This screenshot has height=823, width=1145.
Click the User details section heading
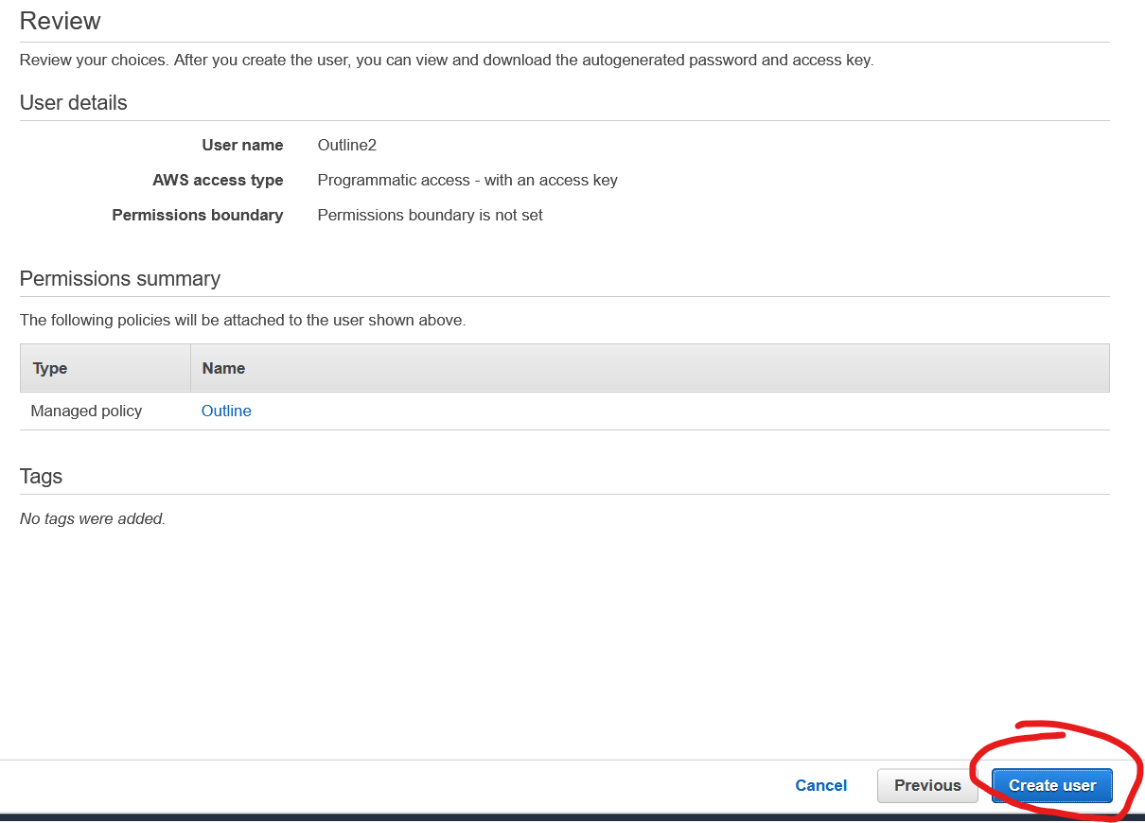[x=73, y=102]
